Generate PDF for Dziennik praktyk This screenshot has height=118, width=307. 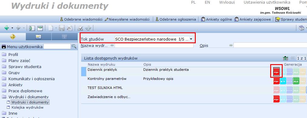pos(276,72)
